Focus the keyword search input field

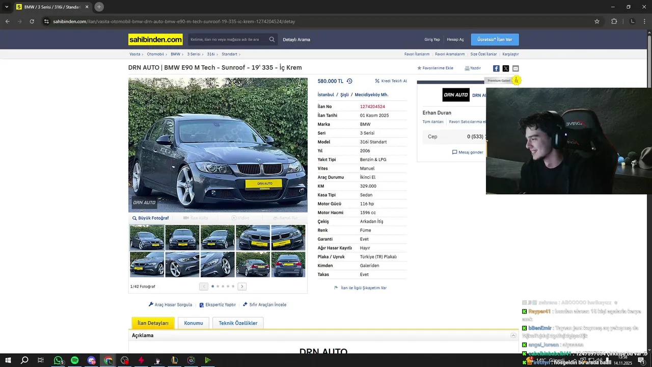coord(227,39)
